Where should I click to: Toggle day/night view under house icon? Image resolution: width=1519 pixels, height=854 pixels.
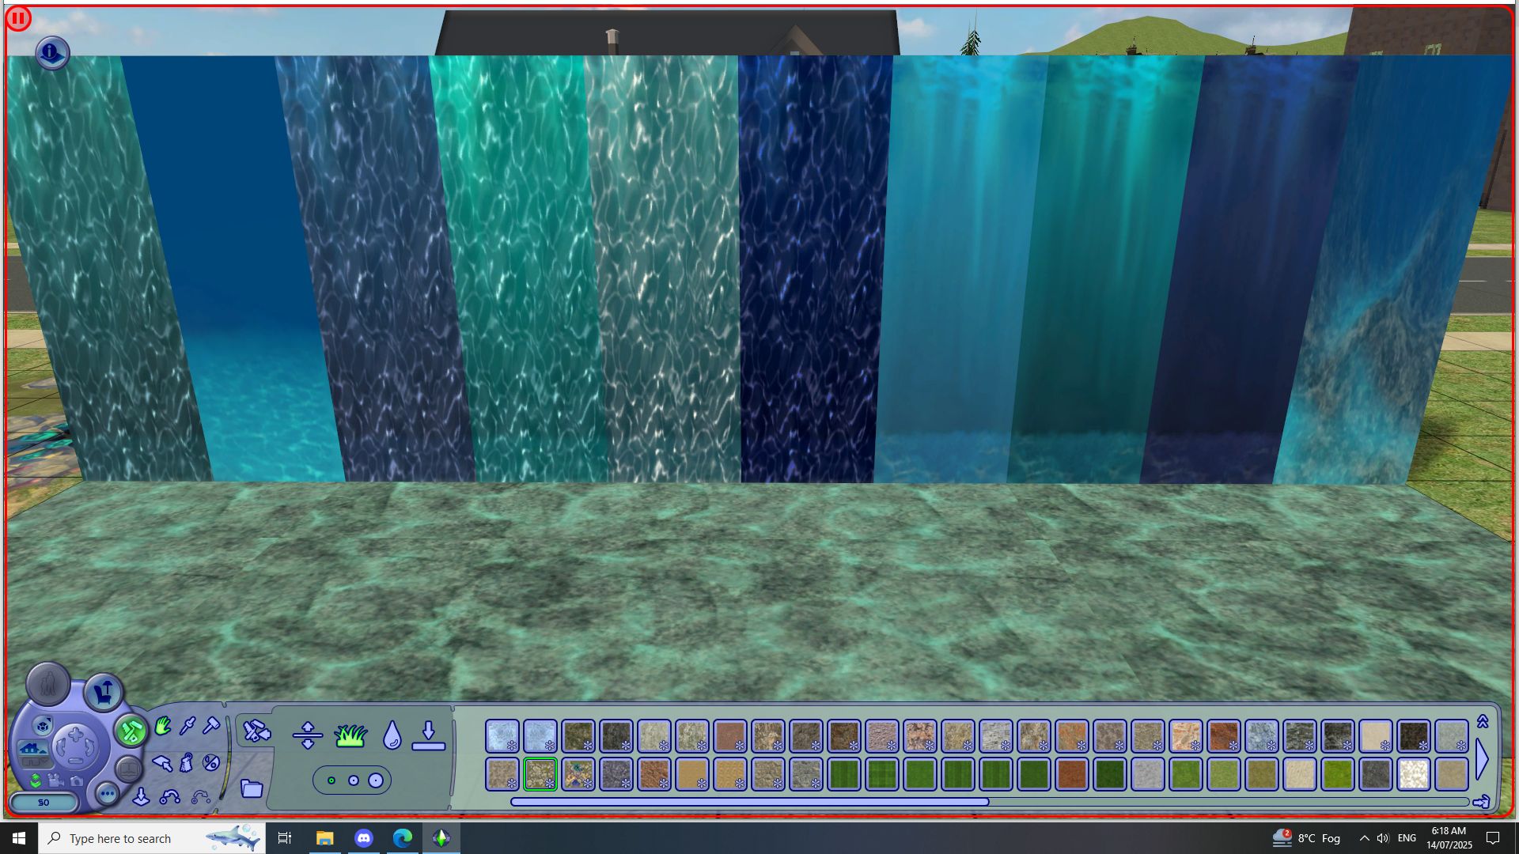(x=34, y=761)
